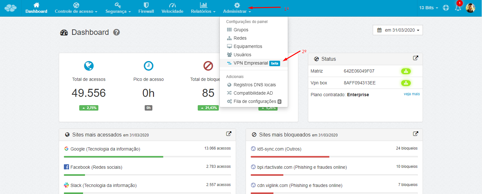Click the Dashboard help question mark icon

pos(117,32)
